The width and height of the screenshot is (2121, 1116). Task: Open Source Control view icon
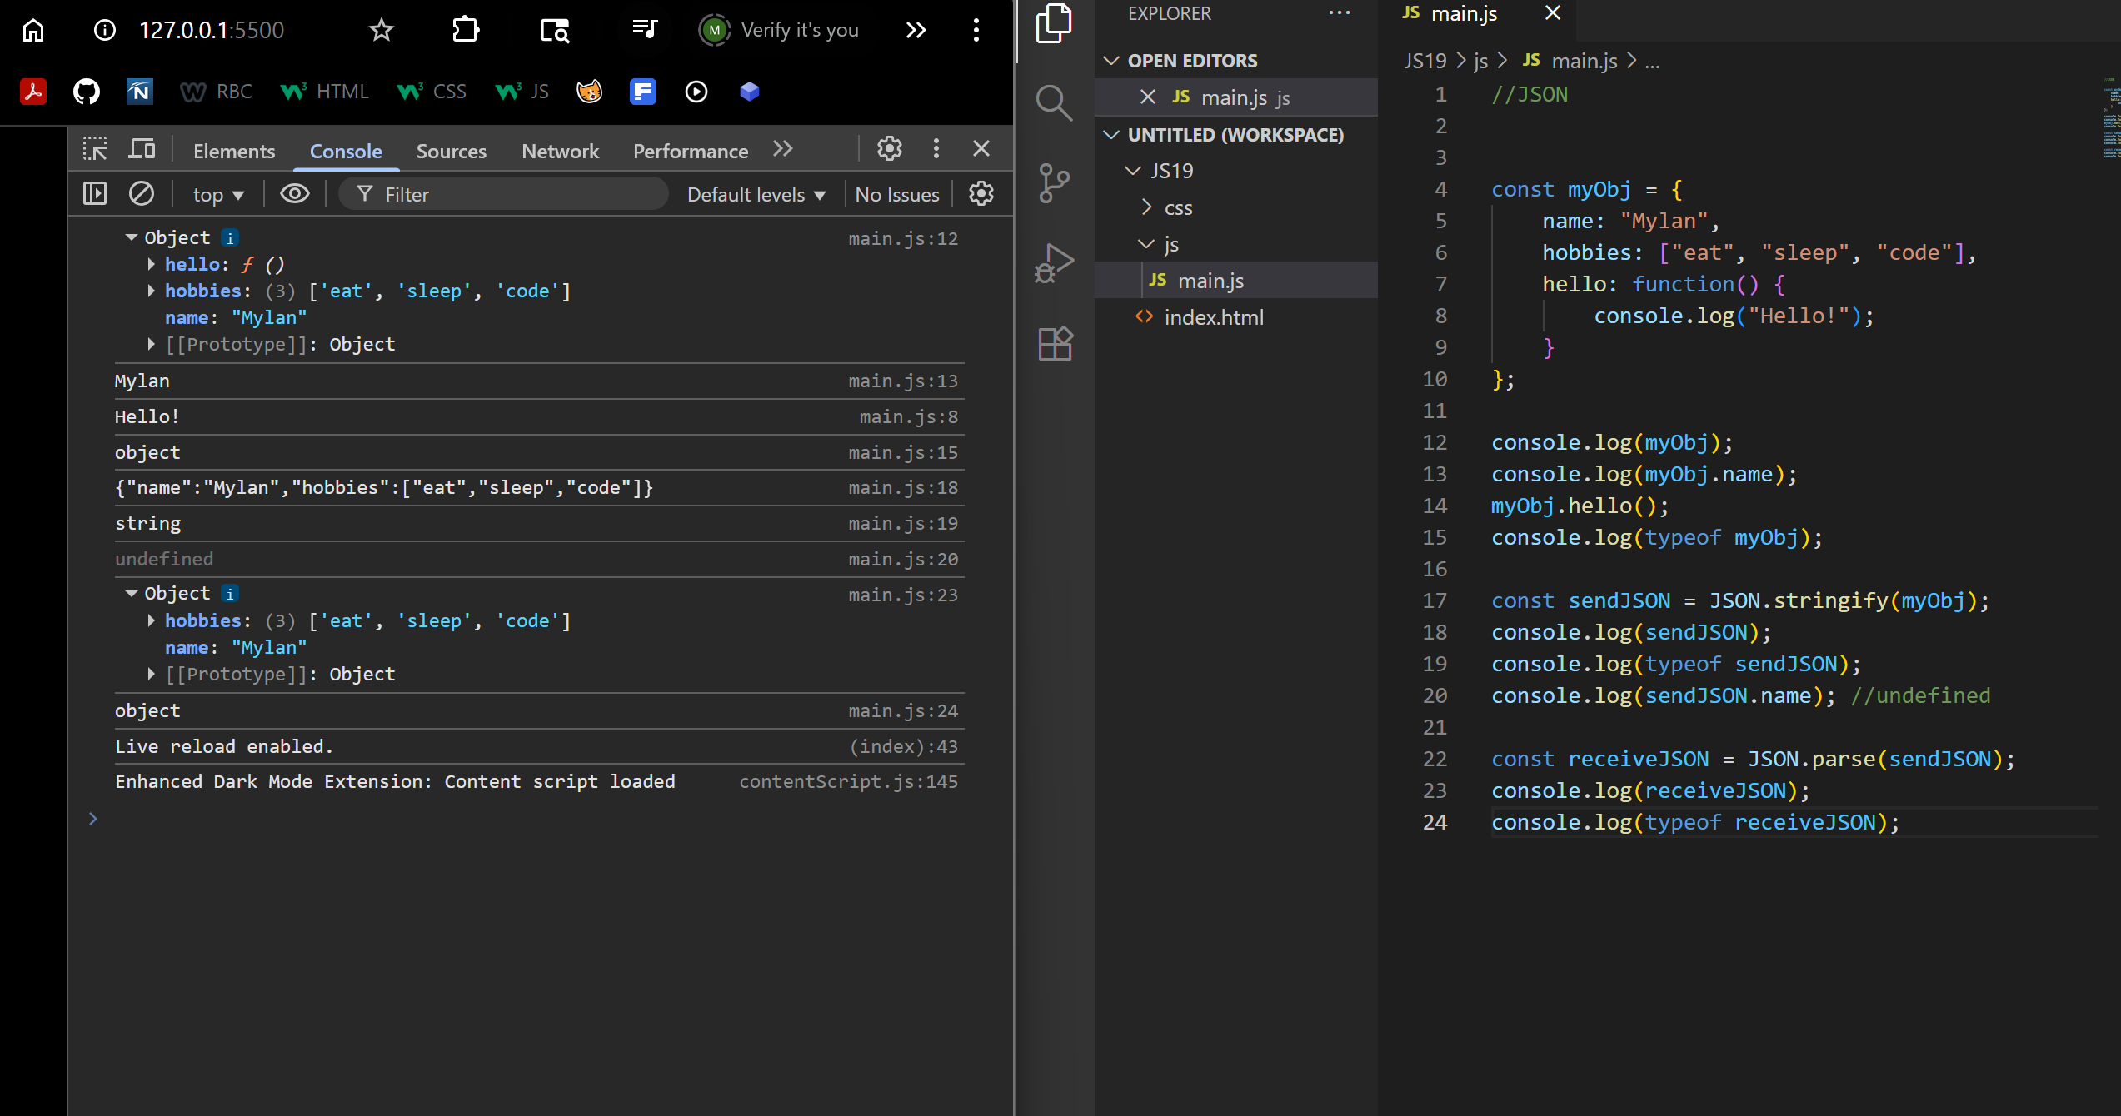tap(1054, 183)
